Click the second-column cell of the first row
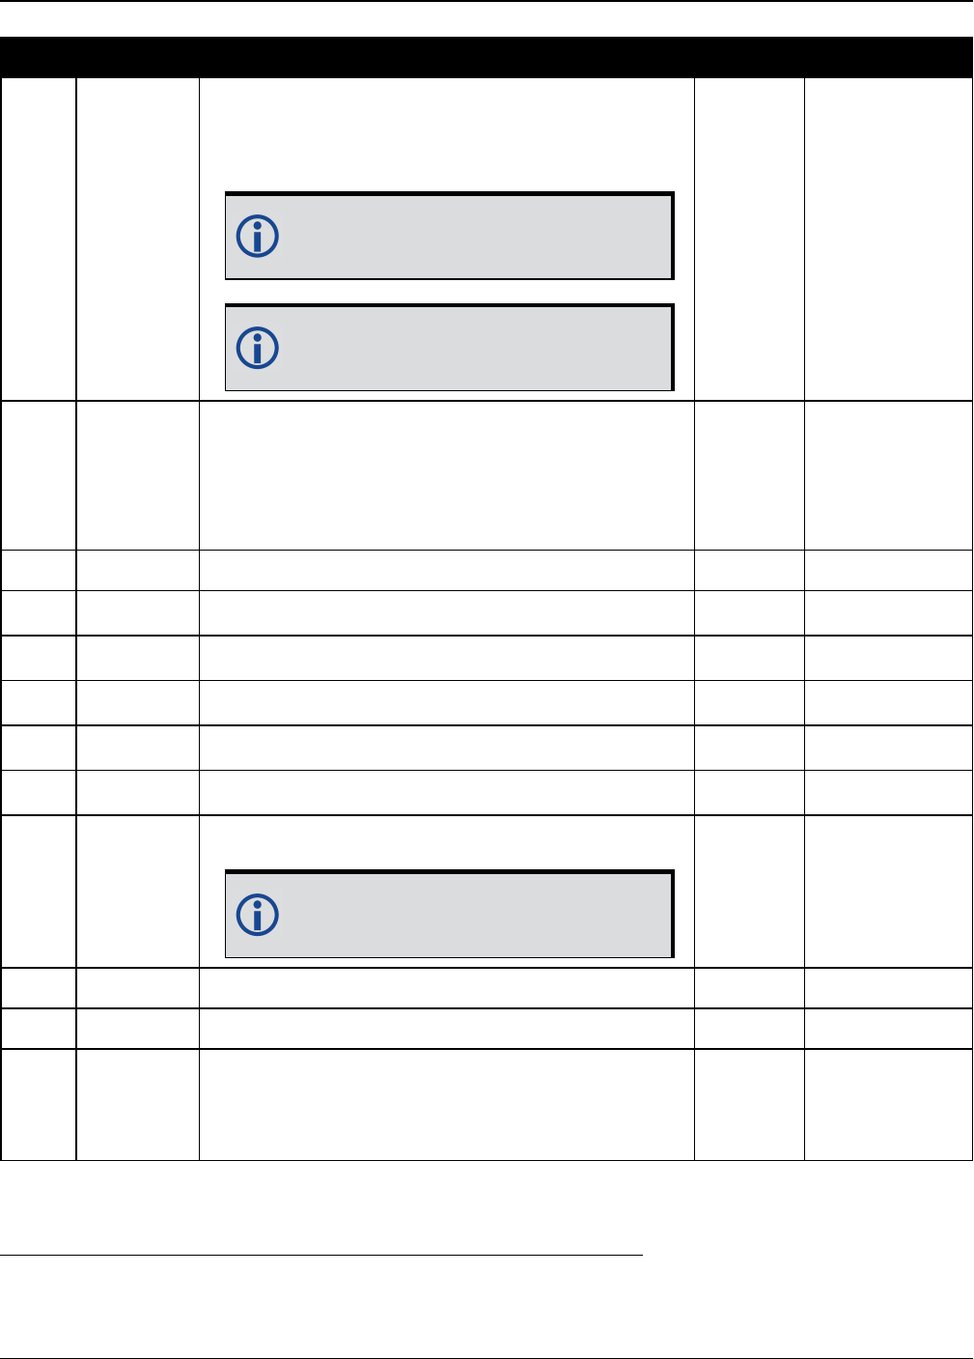Screen dimensions: 974x1359 tap(137, 240)
